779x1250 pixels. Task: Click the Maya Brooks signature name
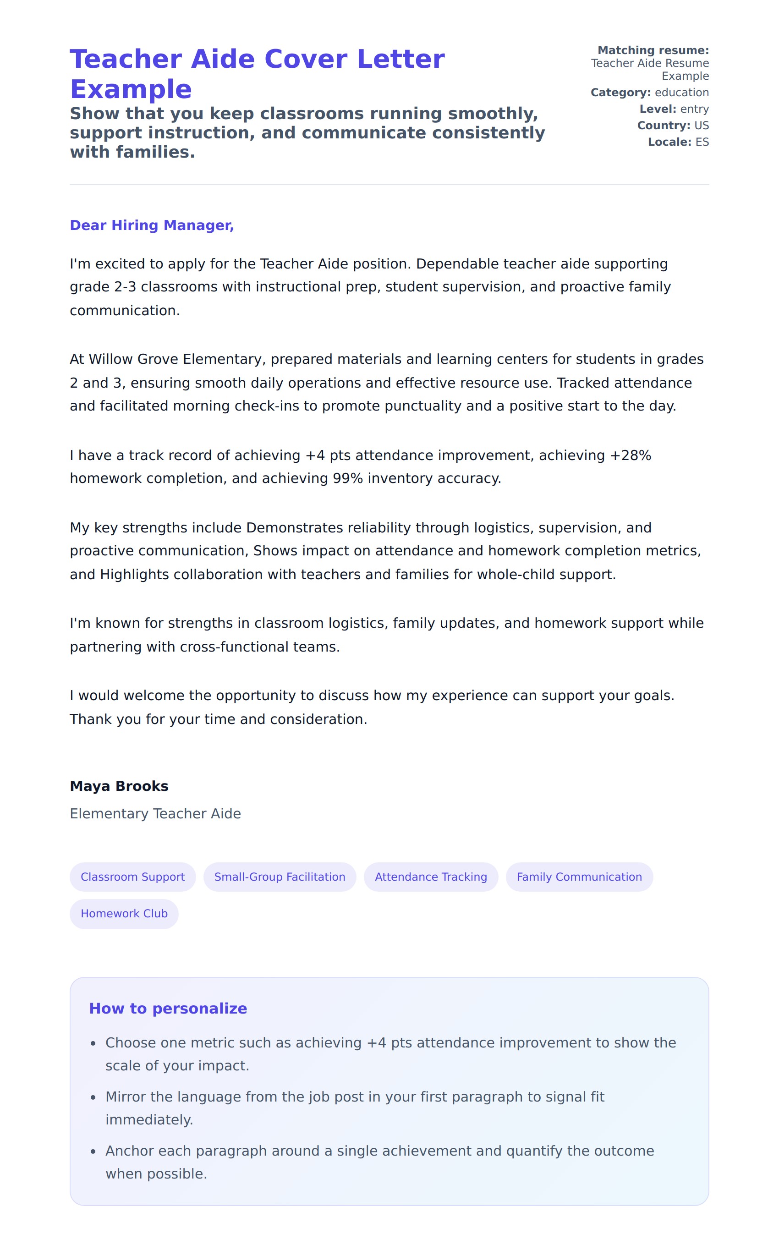click(x=119, y=786)
